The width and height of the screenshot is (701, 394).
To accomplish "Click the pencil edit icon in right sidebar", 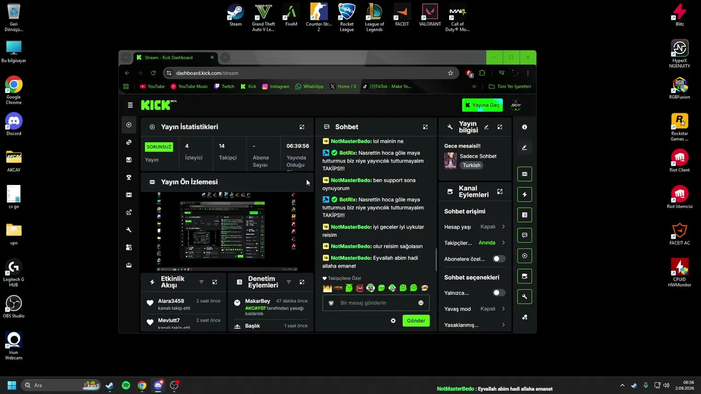I will click(x=525, y=147).
